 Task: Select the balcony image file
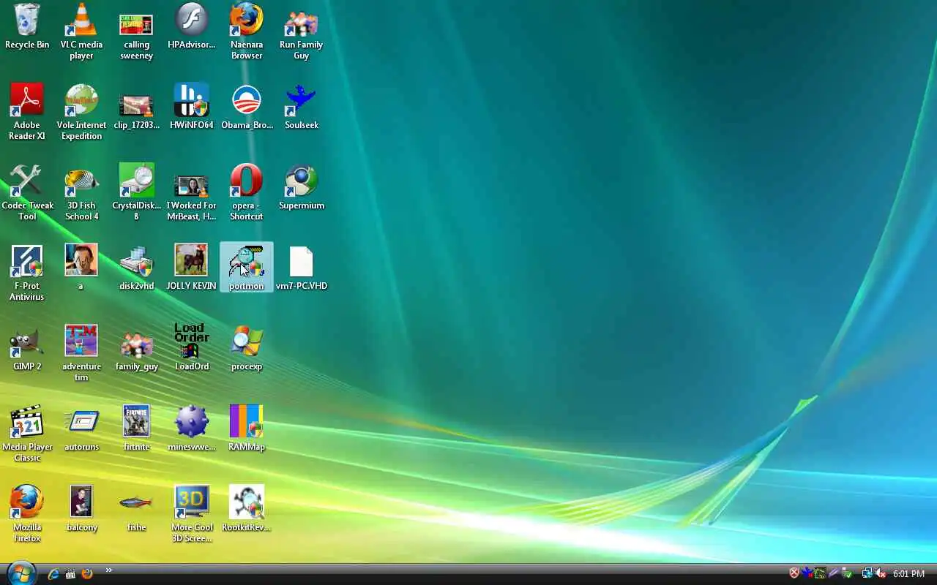tap(81, 509)
